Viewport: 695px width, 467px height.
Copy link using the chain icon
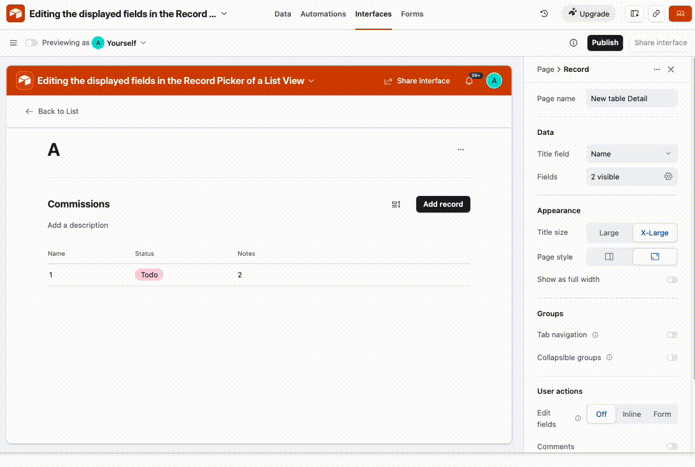coord(656,14)
